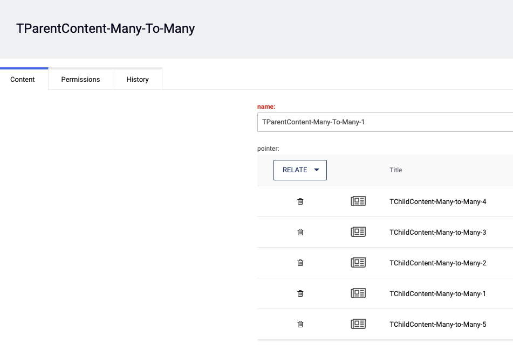Open the content preview icon for TChildContent-Many-to-Many-1
The image size is (513, 358).
coord(358,293)
